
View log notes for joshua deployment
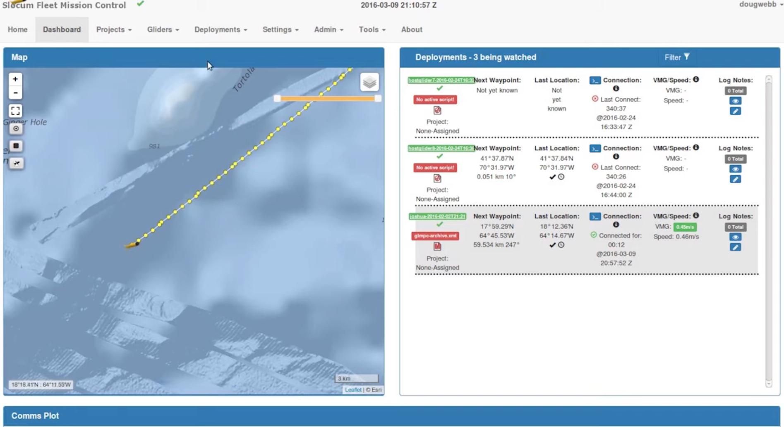point(735,237)
